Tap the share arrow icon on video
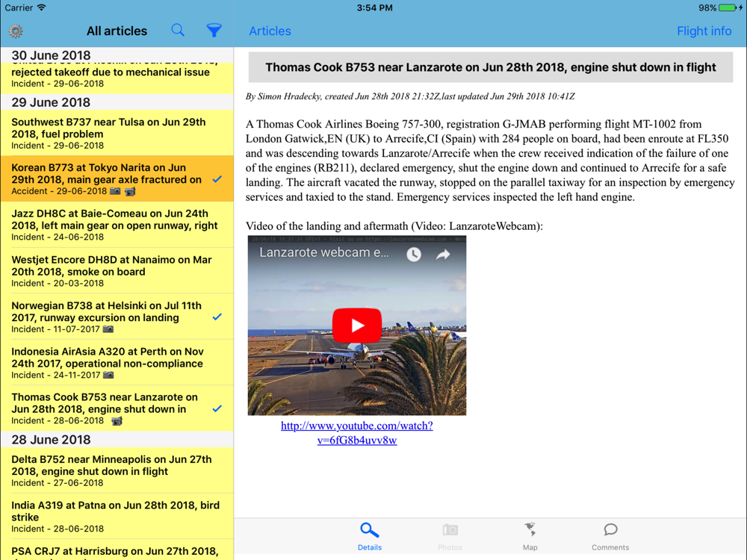The image size is (747, 560). coord(443,255)
